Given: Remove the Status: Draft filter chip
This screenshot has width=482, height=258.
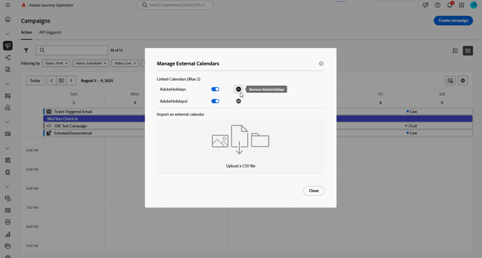Looking at the screenshot, I should pyautogui.click(x=66, y=64).
